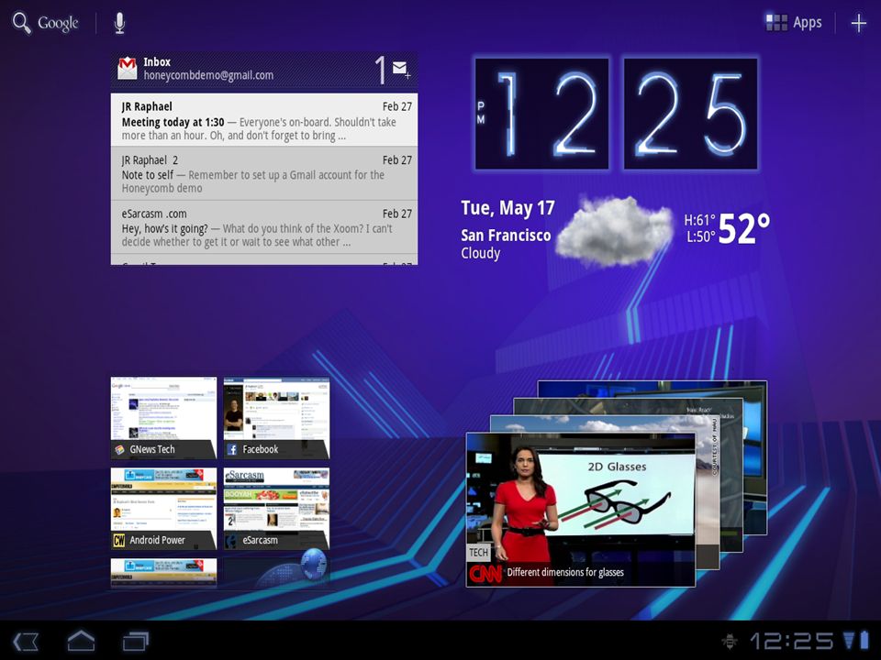Open quick settings via 12:25 status clock

coord(791,641)
